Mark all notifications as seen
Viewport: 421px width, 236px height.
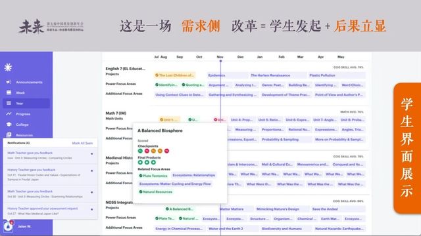82,143
